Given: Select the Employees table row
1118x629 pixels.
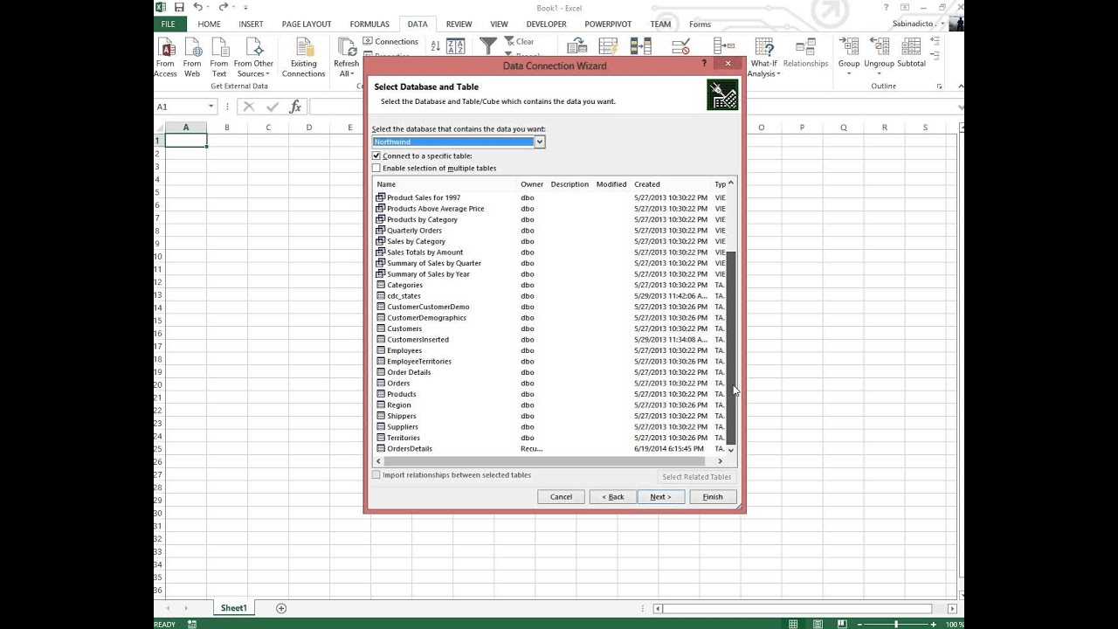Looking at the screenshot, I should click(549, 350).
